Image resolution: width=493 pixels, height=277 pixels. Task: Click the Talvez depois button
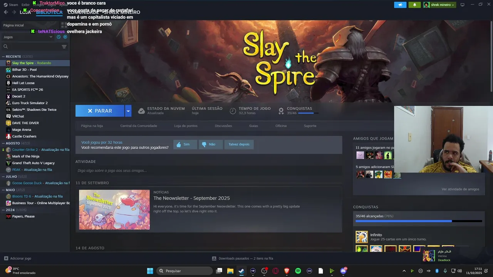click(239, 144)
